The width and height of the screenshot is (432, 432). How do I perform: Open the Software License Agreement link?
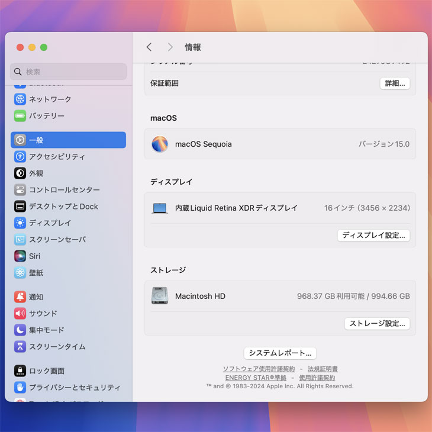(259, 369)
